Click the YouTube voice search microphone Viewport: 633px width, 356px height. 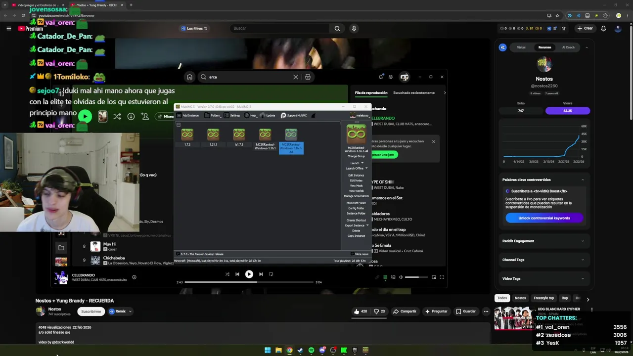point(354,28)
